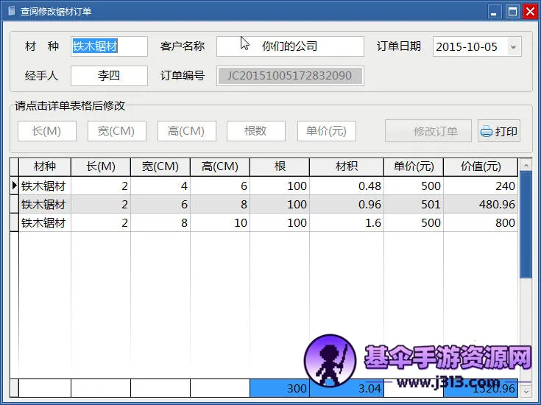541x405 pixels.
Task: Click the 价值(元) column header
Action: [x=480, y=166]
